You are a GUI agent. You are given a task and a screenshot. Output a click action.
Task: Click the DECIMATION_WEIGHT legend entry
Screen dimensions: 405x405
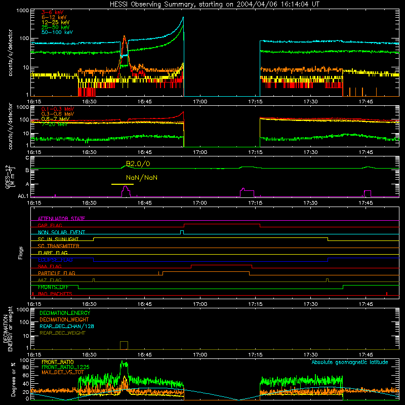point(64,319)
